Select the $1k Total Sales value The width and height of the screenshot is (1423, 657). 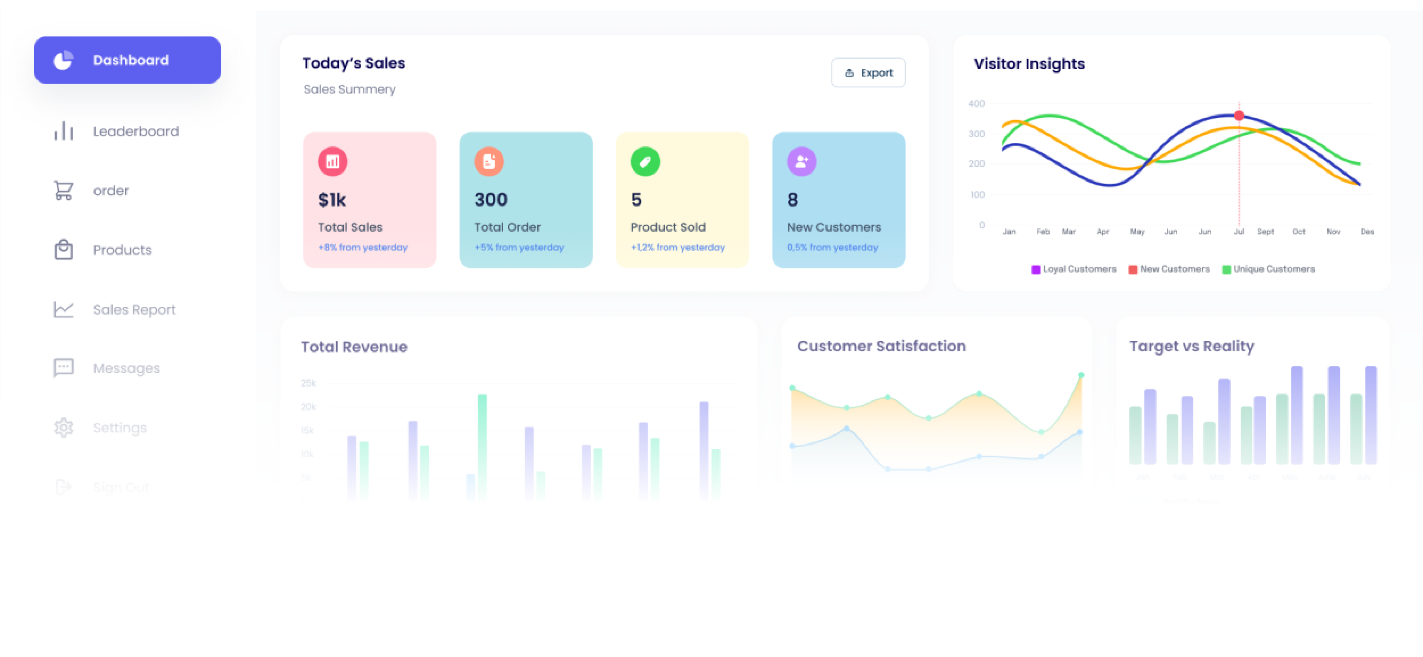[332, 200]
